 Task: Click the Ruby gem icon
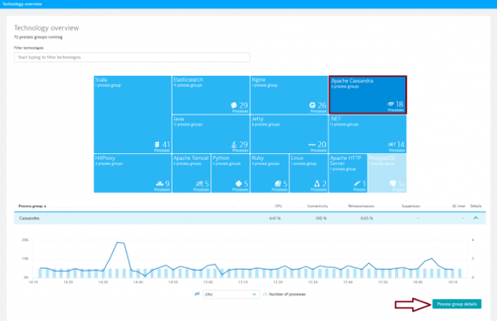coord(277,184)
